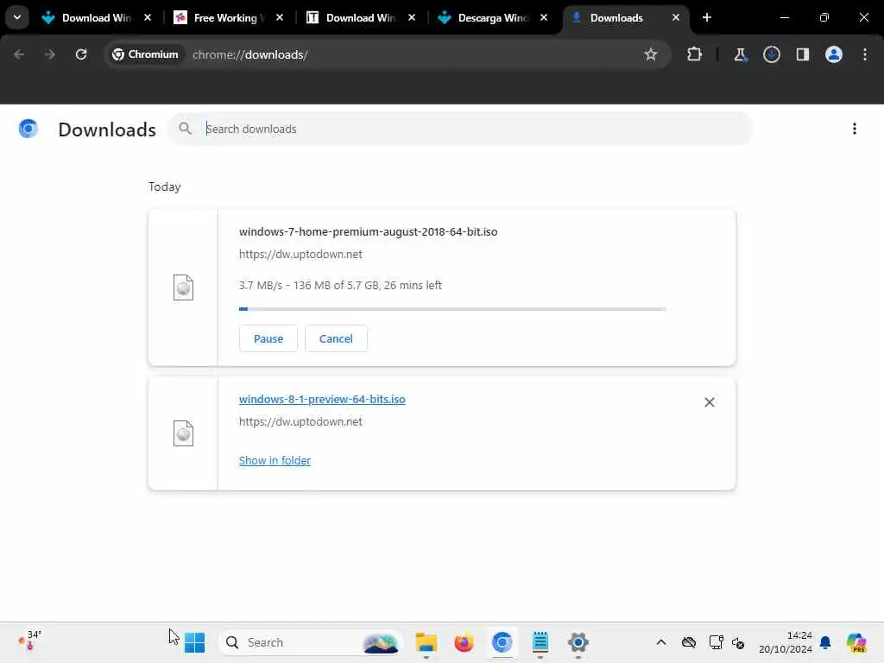Open downloads page more actions menu

coord(854,129)
